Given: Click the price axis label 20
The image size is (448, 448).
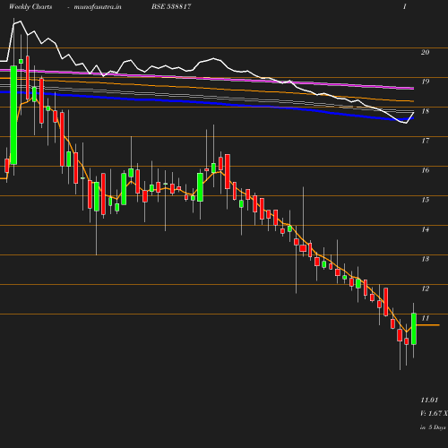Looking at the screenshot, I should pyautogui.click(x=426, y=52).
